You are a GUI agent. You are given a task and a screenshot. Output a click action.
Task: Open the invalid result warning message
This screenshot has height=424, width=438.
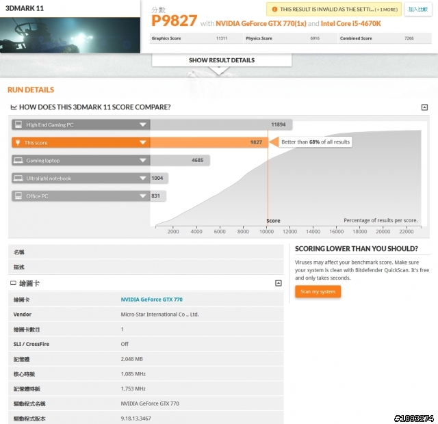pos(334,10)
